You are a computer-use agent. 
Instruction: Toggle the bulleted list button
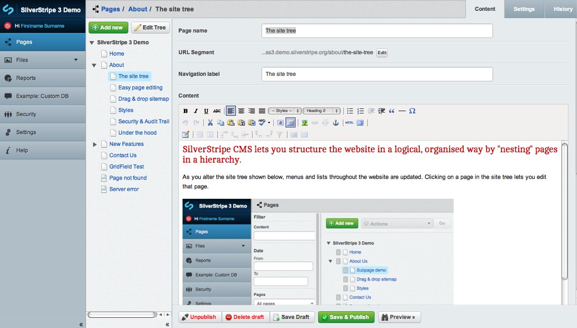coord(350,111)
